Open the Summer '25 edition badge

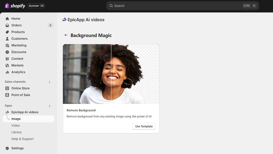click(x=36, y=6)
